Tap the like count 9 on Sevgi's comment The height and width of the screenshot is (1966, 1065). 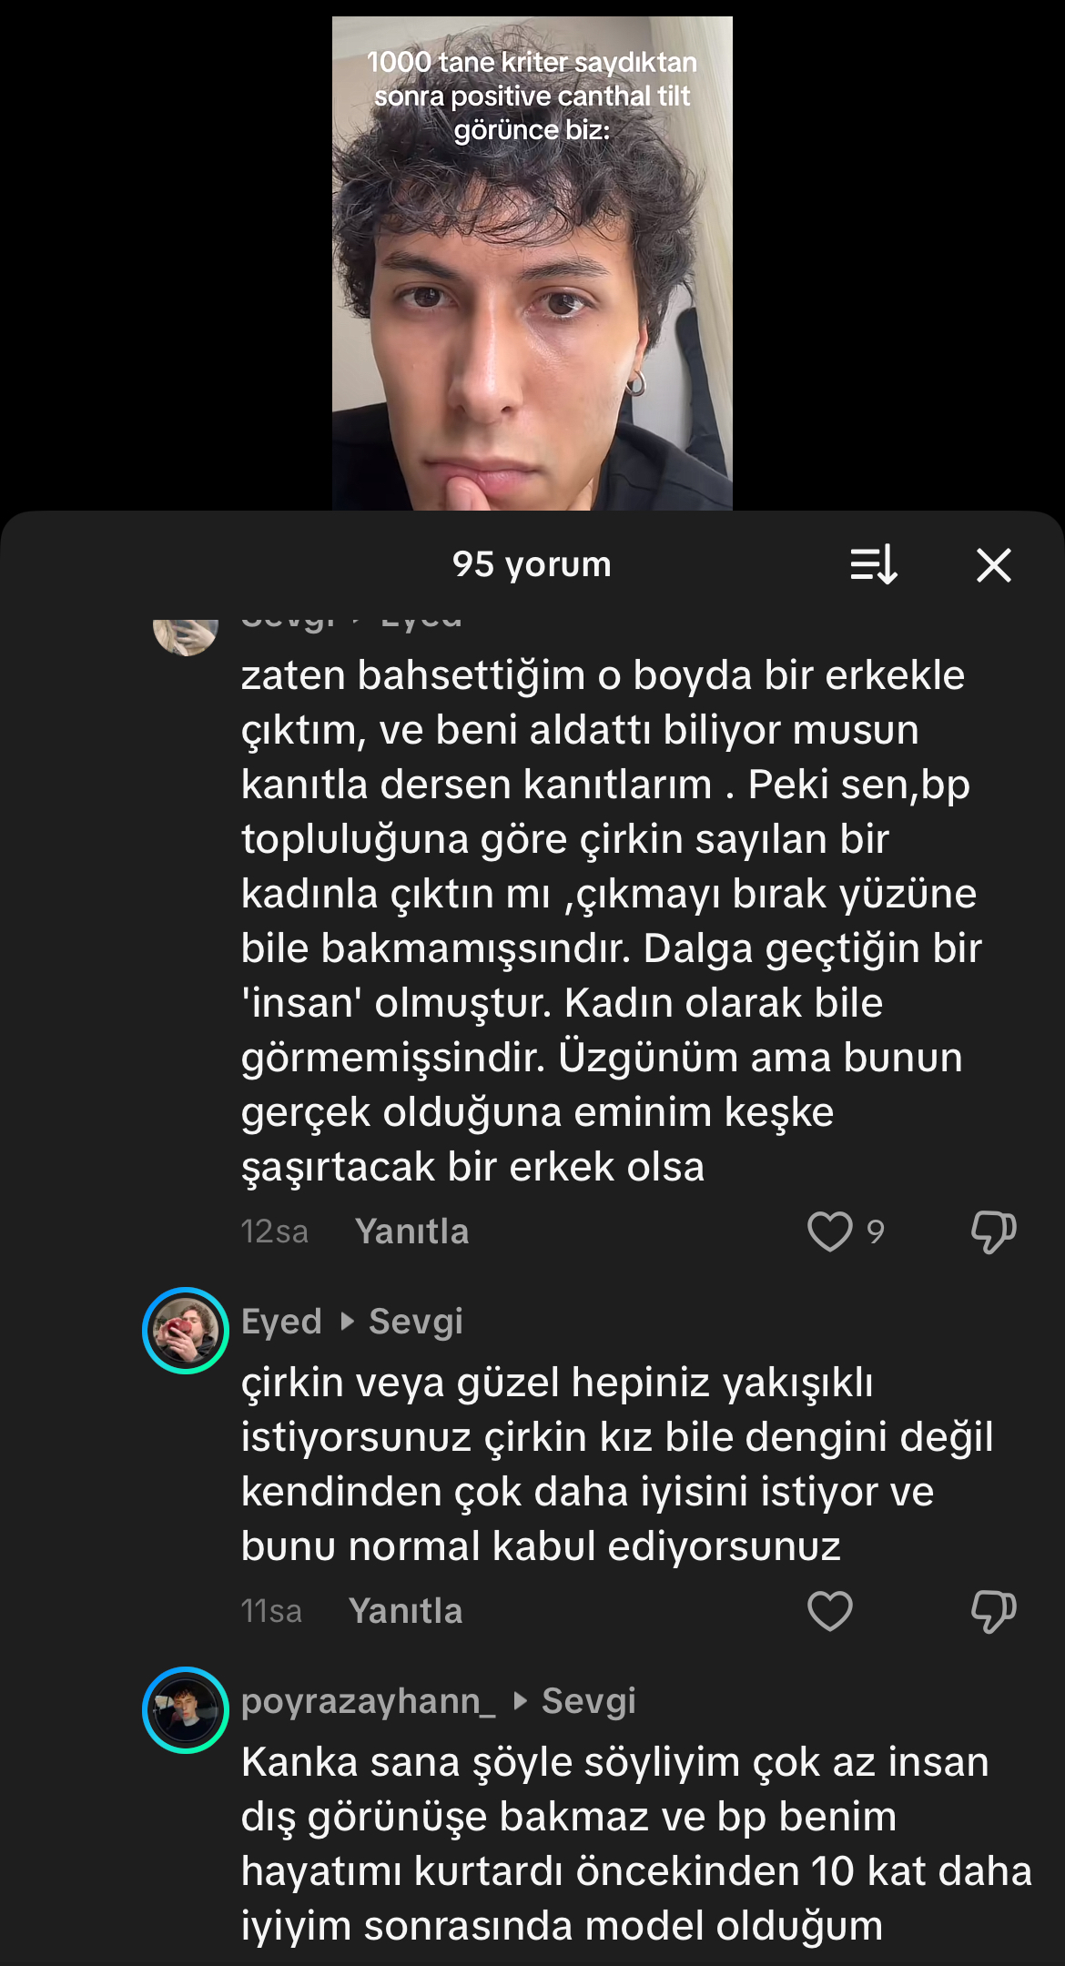coord(876,1232)
